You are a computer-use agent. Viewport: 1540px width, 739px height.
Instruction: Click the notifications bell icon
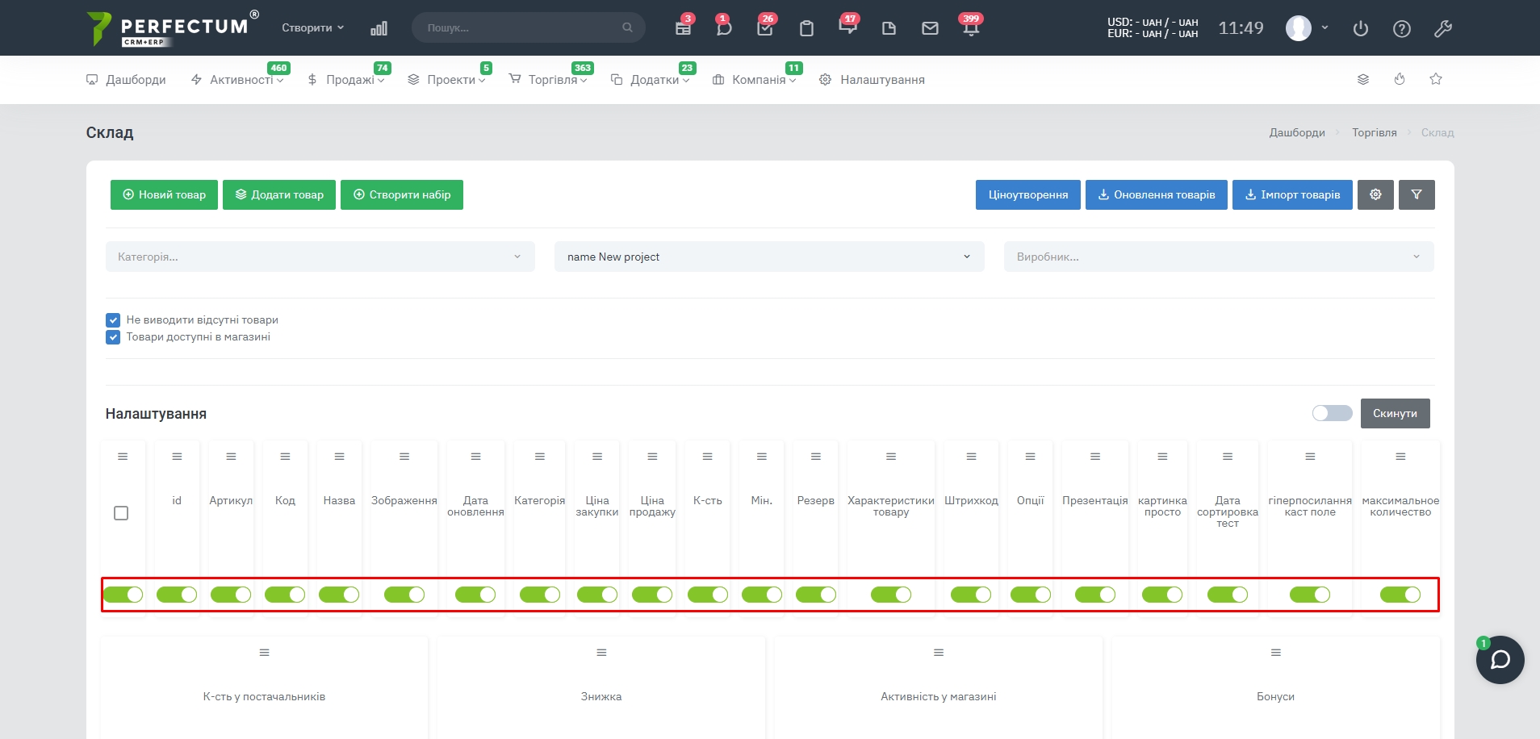[971, 29]
